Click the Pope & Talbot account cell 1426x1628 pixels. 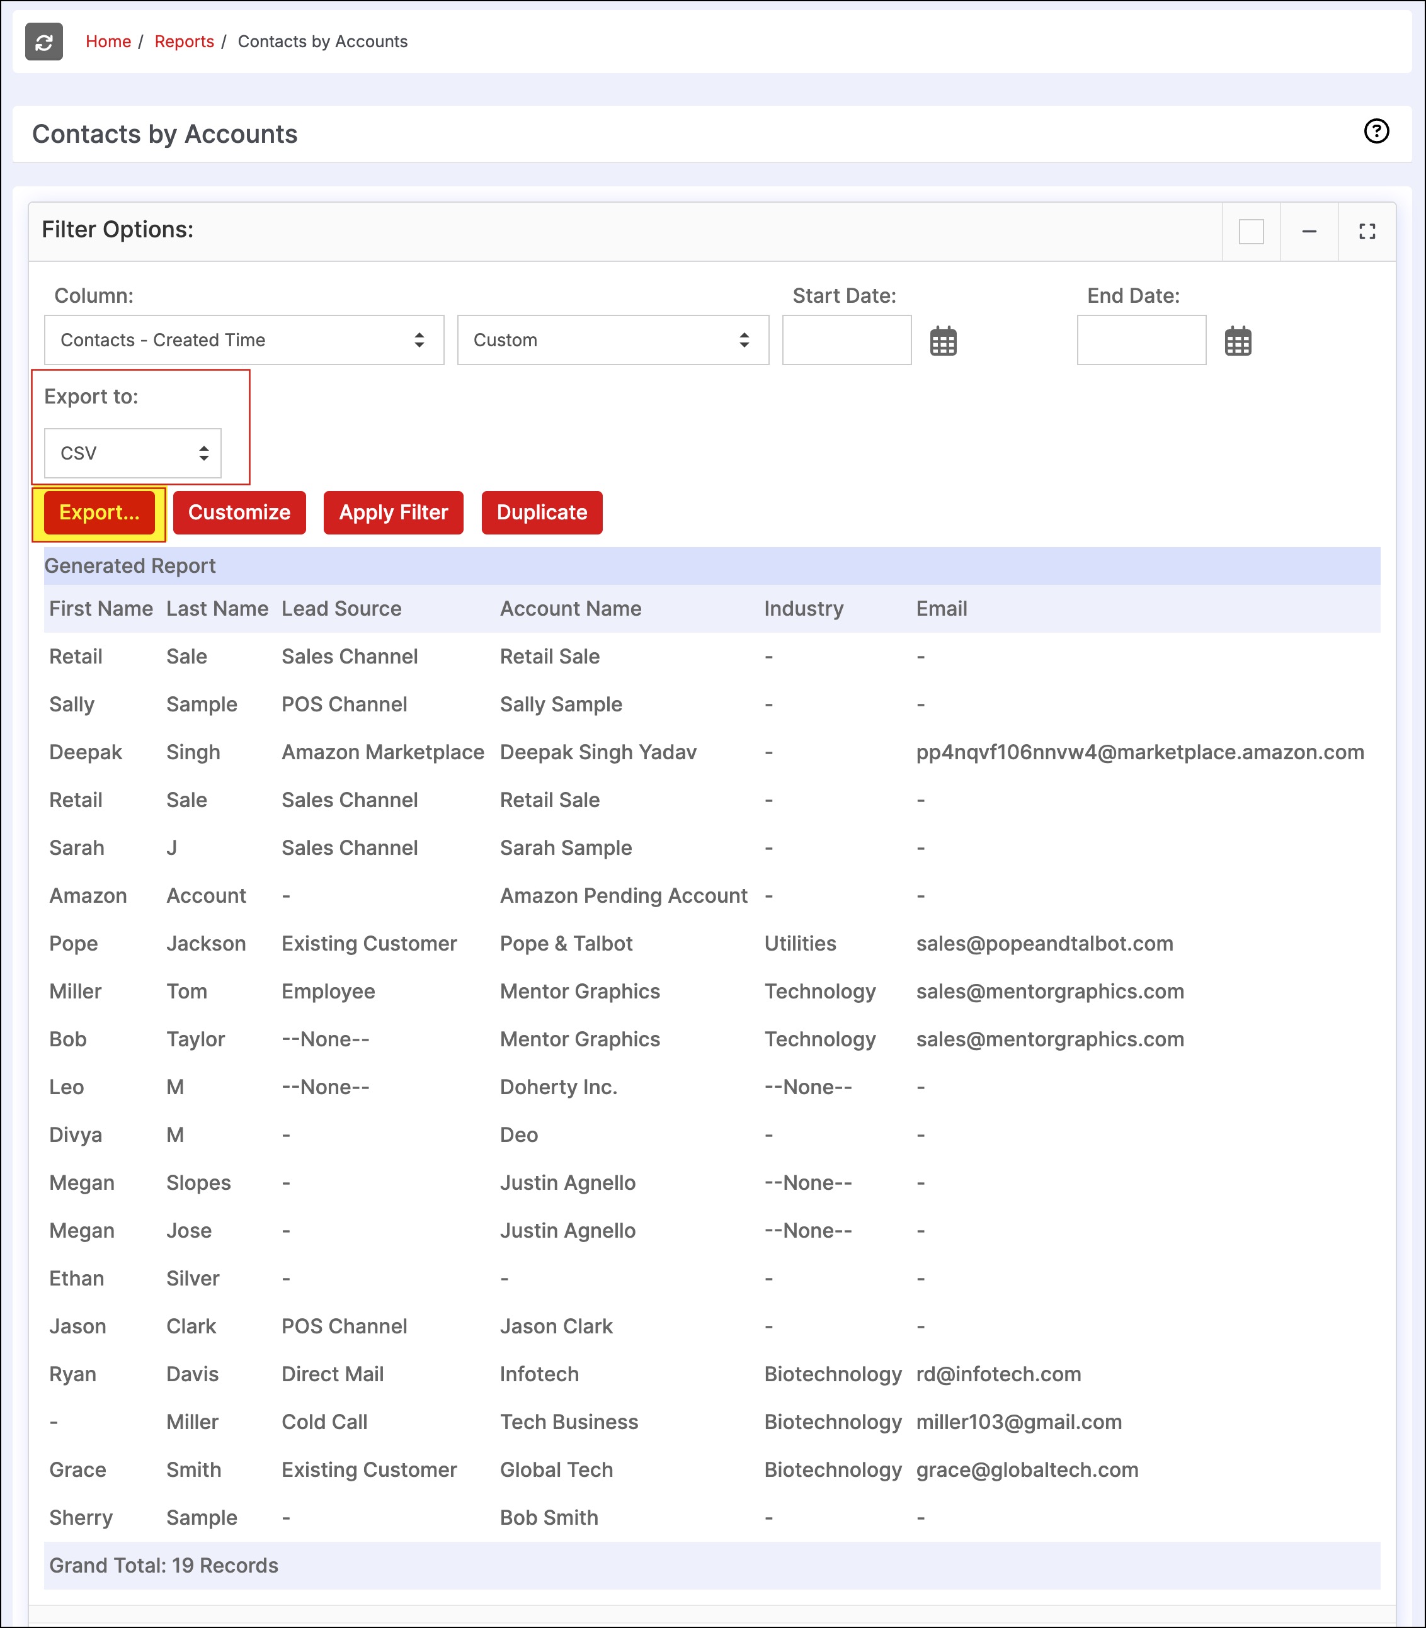pos(566,943)
